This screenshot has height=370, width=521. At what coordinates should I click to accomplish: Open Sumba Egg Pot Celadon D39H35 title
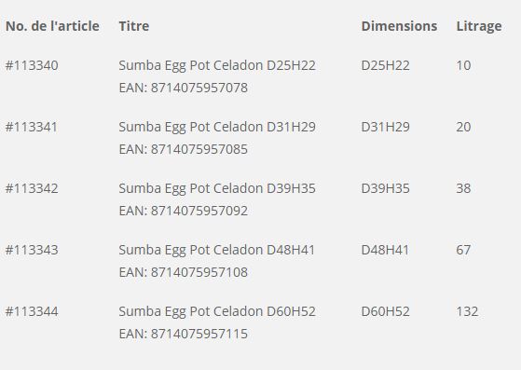coord(217,188)
